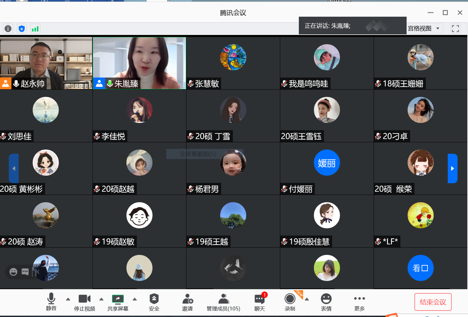Start screen sharing via 共享屏幕

[x=118, y=302]
